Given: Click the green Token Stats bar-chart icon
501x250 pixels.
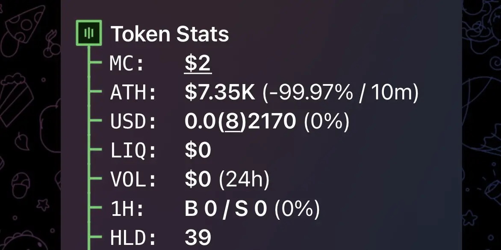Looking at the screenshot, I should pyautogui.click(x=89, y=32).
